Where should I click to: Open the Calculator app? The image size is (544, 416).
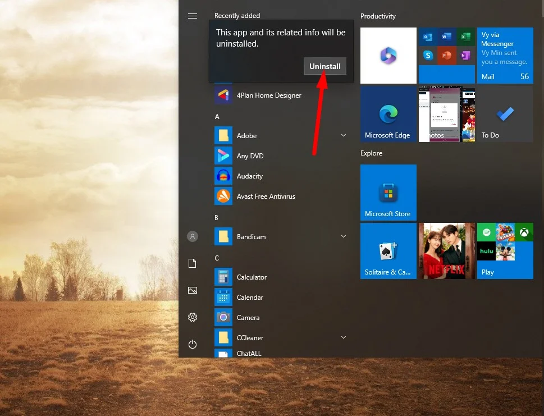click(x=253, y=277)
